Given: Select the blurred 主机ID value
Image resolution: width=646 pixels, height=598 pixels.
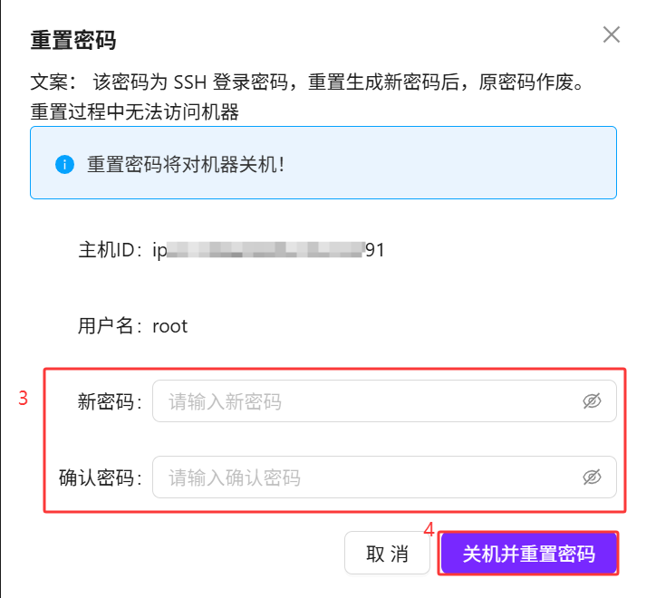Looking at the screenshot, I should pyautogui.click(x=268, y=250).
